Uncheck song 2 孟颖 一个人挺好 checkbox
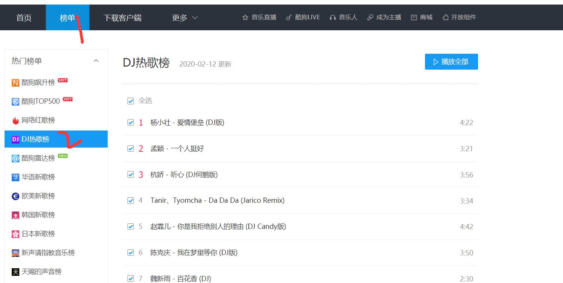 131,149
